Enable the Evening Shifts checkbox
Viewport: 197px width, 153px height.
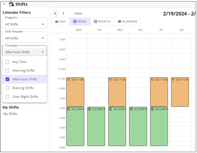[8, 88]
